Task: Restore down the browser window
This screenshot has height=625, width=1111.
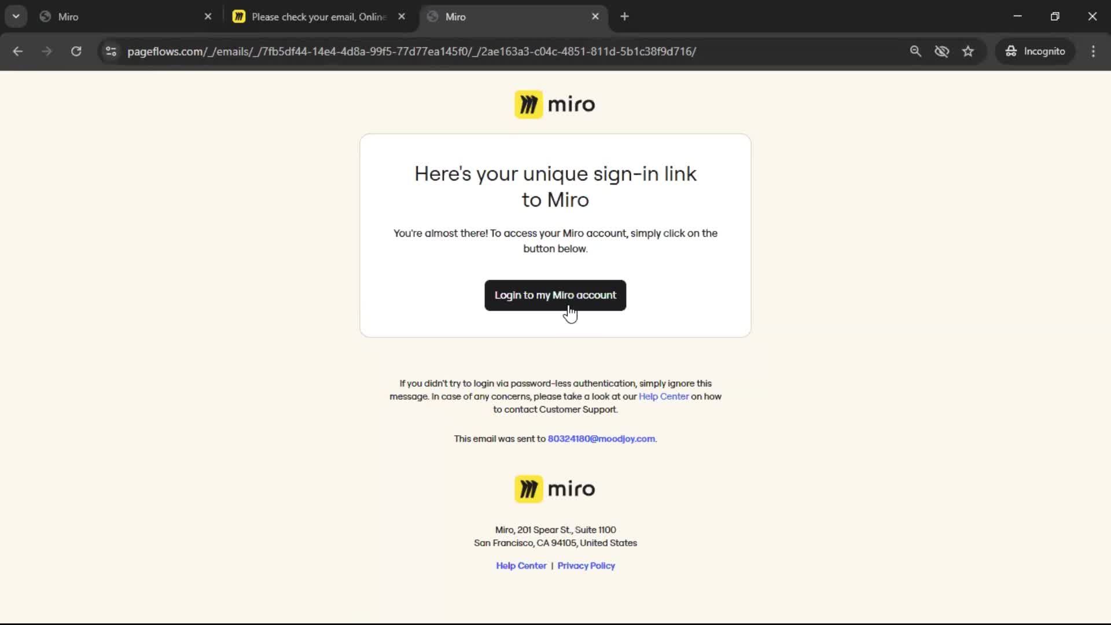Action: click(1055, 16)
